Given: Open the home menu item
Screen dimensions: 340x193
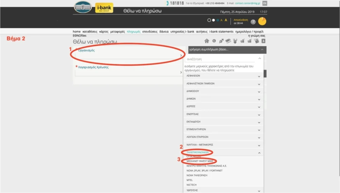Looking at the screenshot, I should point(76,31).
